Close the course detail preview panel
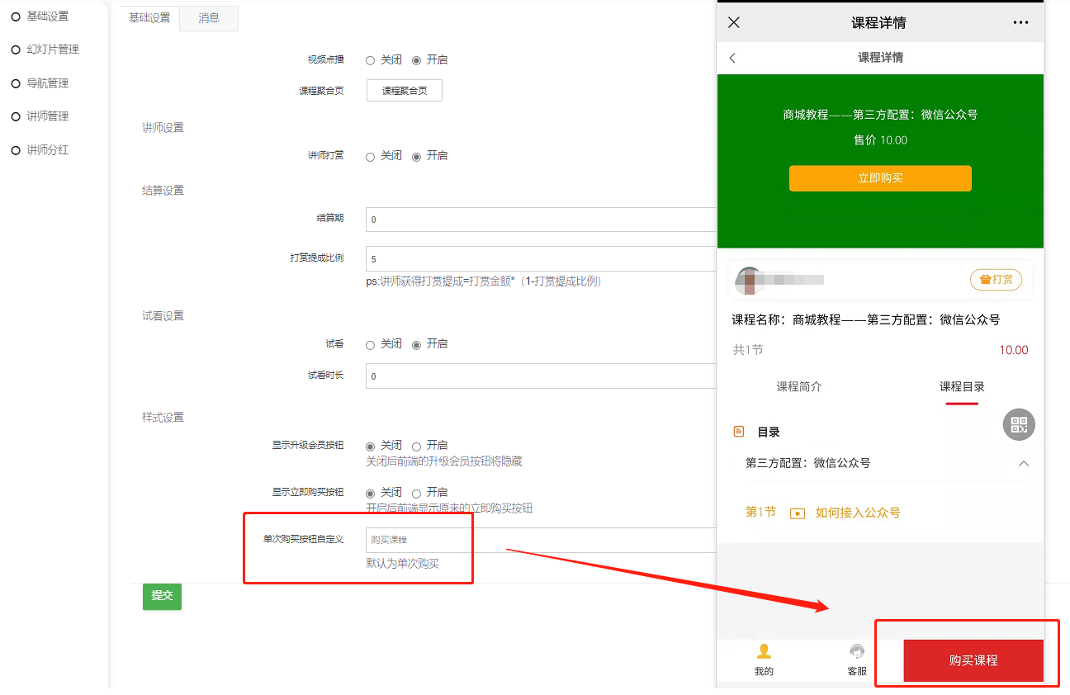Viewport: 1070px width, 695px height. click(x=733, y=22)
